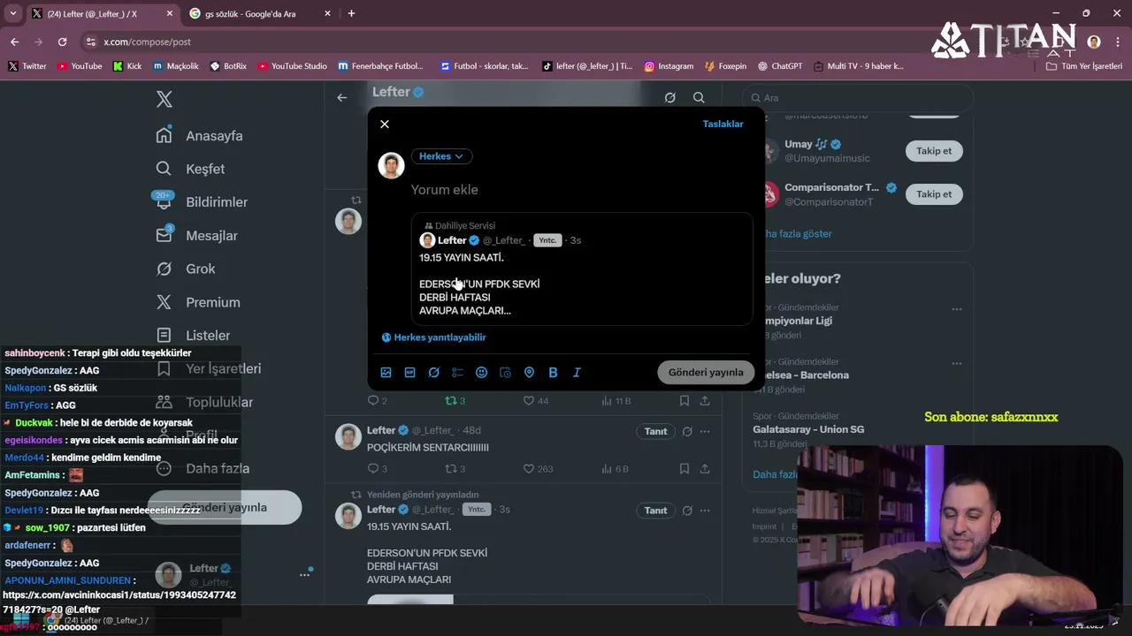
Task: Follow Umay with Takip et
Action: (934, 151)
